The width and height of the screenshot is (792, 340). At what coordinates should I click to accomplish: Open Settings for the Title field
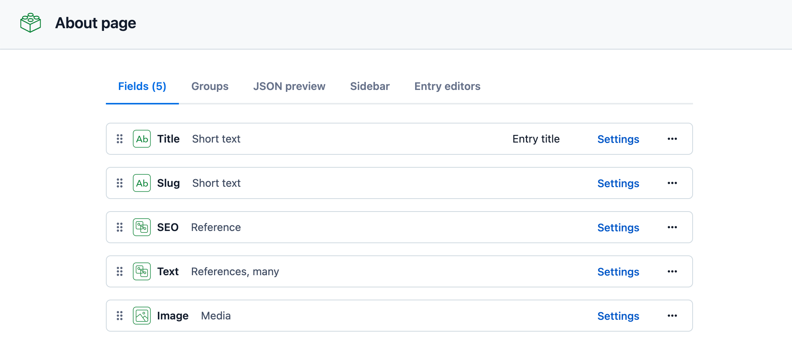[x=618, y=139]
